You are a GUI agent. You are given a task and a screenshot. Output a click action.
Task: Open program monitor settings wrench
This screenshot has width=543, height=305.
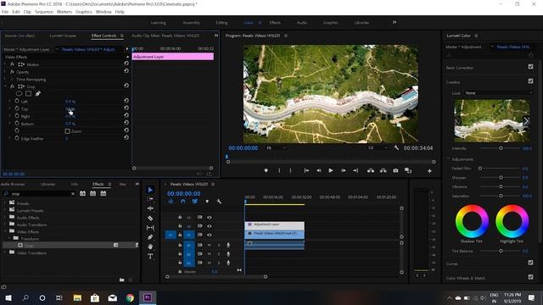coord(396,147)
